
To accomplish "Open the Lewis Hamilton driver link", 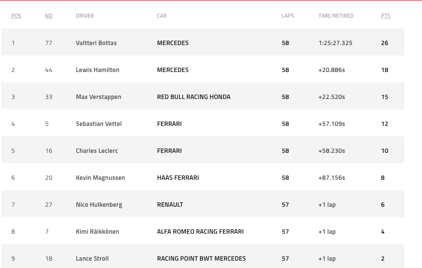I will pos(97,70).
